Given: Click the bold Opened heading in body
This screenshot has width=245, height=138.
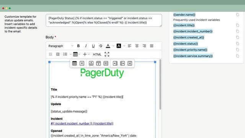Looking at the screenshot, I should click(x=56, y=131).
